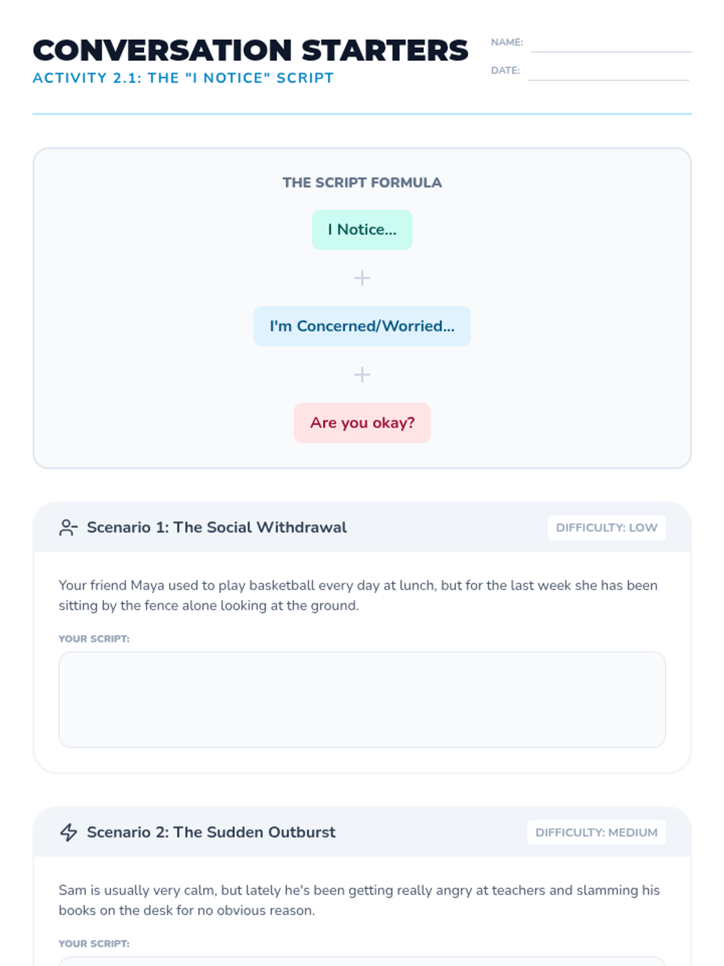Click the Sudden Outburst scenario title
This screenshot has width=724, height=966.
click(211, 833)
